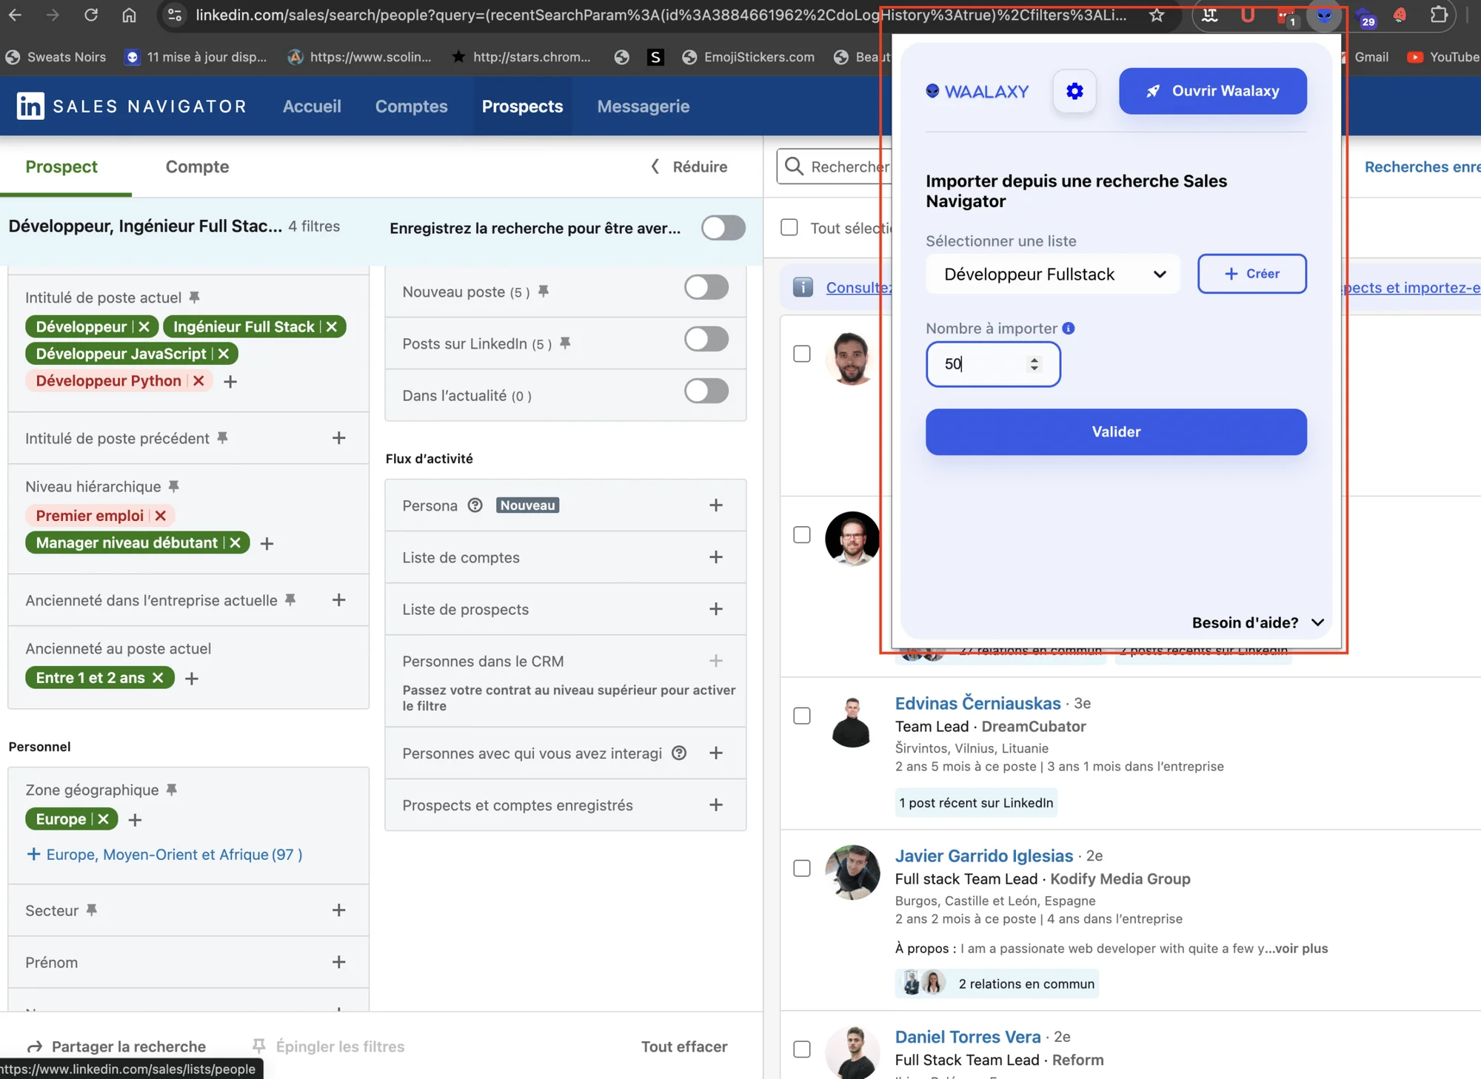Image resolution: width=1481 pixels, height=1079 pixels.
Task: Click Partager la recherche
Action: coord(116,1046)
